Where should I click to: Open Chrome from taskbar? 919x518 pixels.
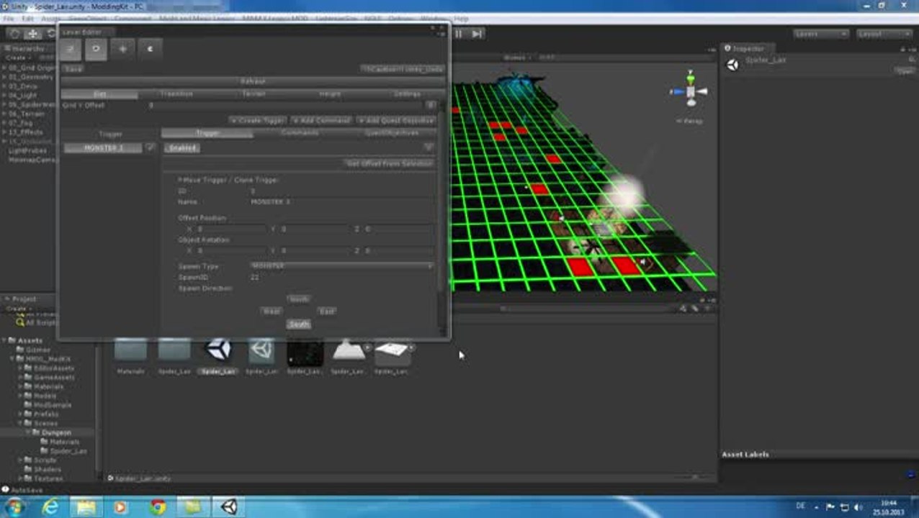tap(157, 506)
